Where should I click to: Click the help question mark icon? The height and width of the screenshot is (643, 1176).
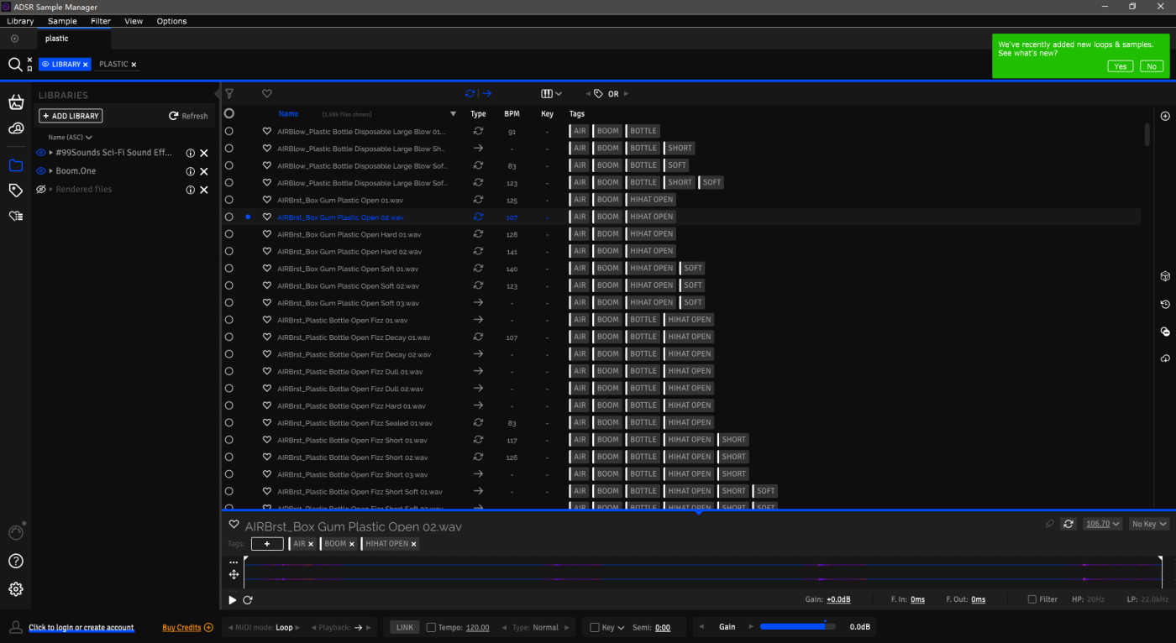(x=16, y=561)
